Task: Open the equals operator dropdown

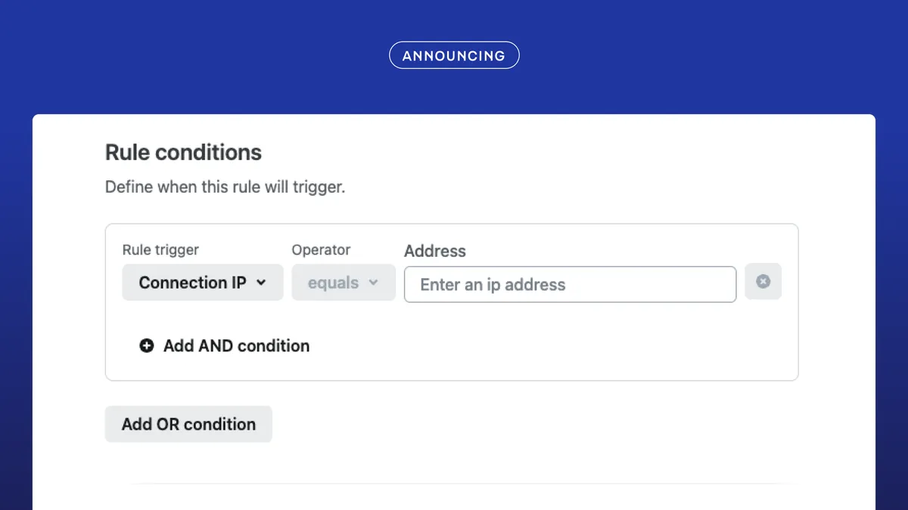Action: coord(344,283)
